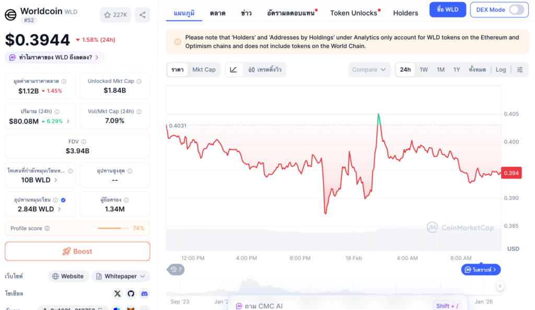This screenshot has width=535, height=310.
Task: Expand the Whitepaper dropdown
Action: point(121,276)
